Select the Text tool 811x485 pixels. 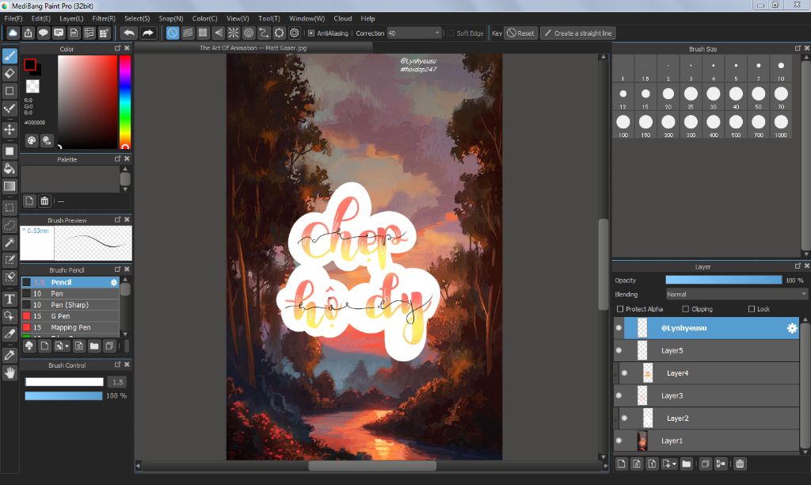click(x=10, y=299)
